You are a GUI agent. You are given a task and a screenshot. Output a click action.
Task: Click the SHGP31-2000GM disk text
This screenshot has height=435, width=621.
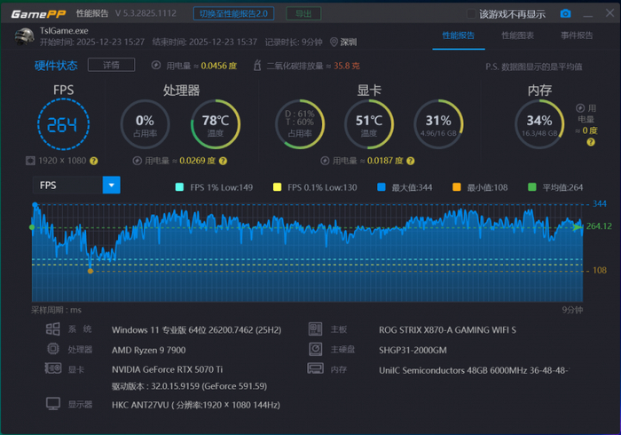(413, 350)
